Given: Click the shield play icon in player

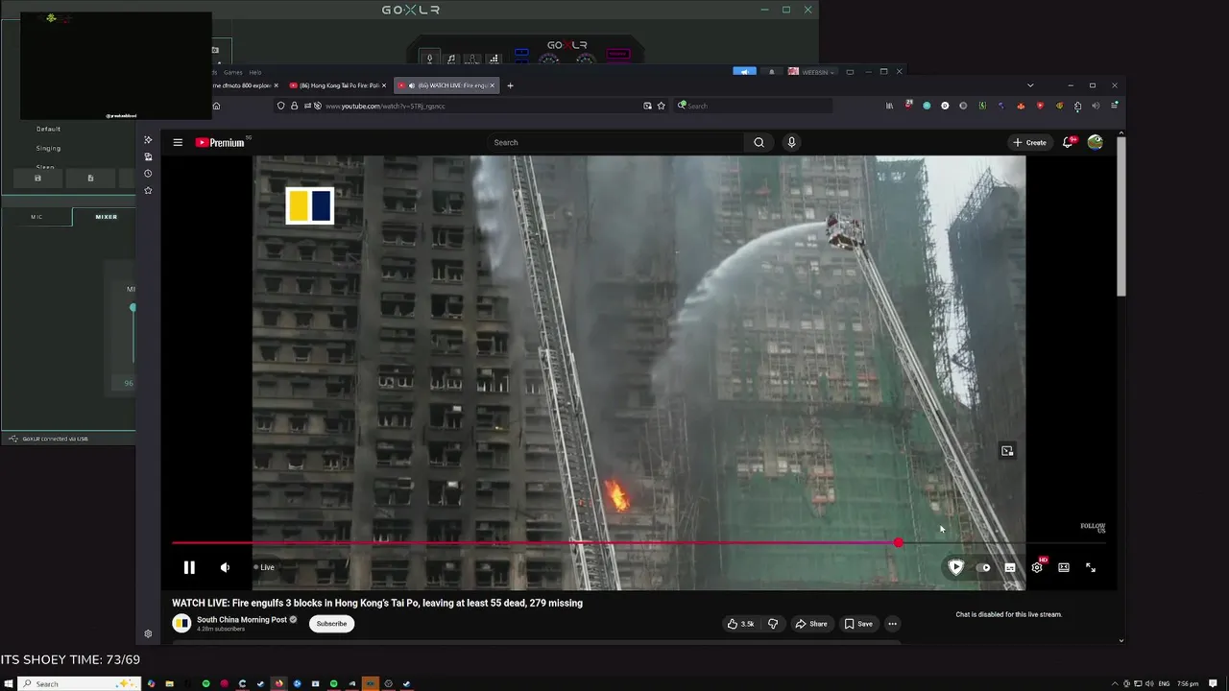Looking at the screenshot, I should [955, 567].
